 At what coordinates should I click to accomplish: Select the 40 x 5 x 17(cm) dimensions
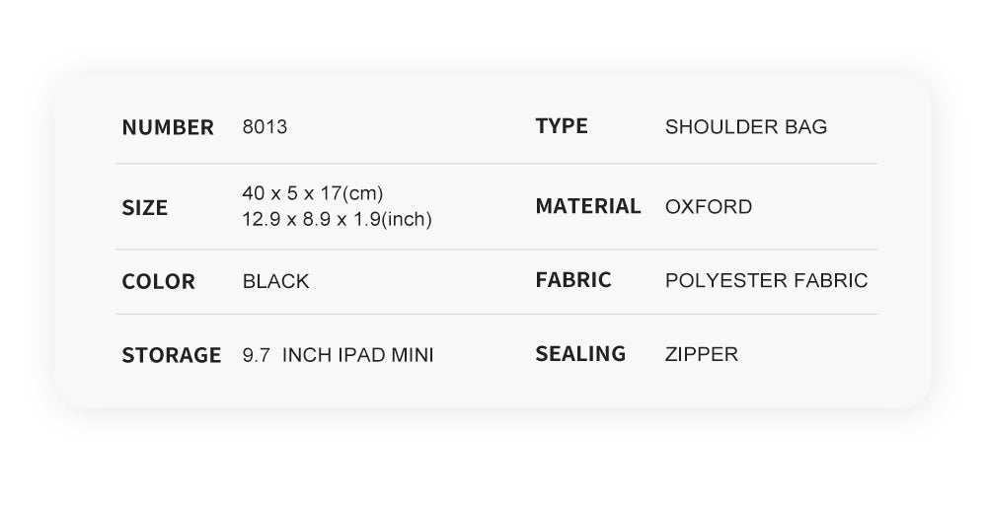[x=313, y=193]
